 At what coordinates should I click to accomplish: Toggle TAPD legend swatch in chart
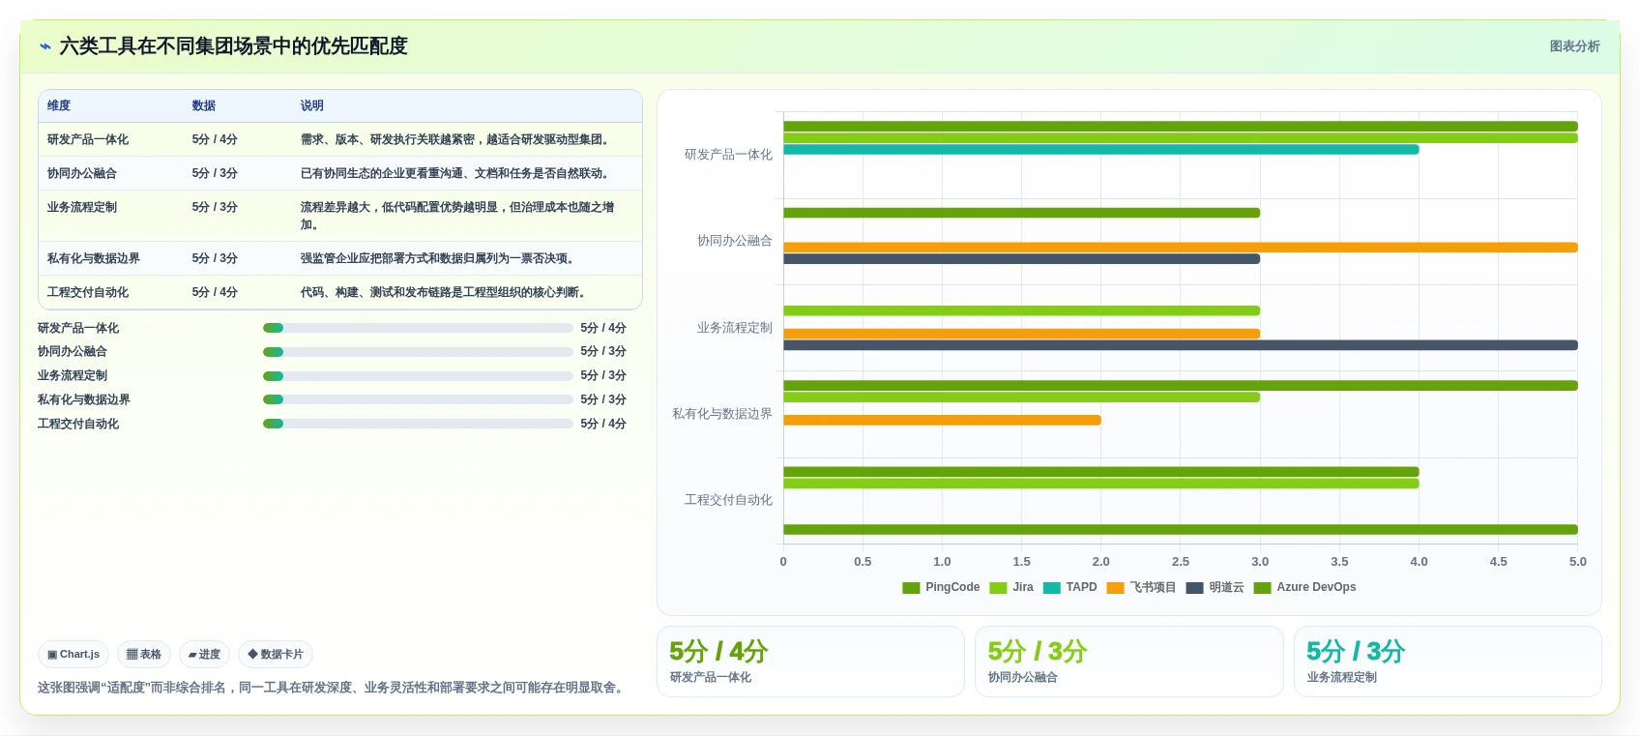pyautogui.click(x=1052, y=588)
